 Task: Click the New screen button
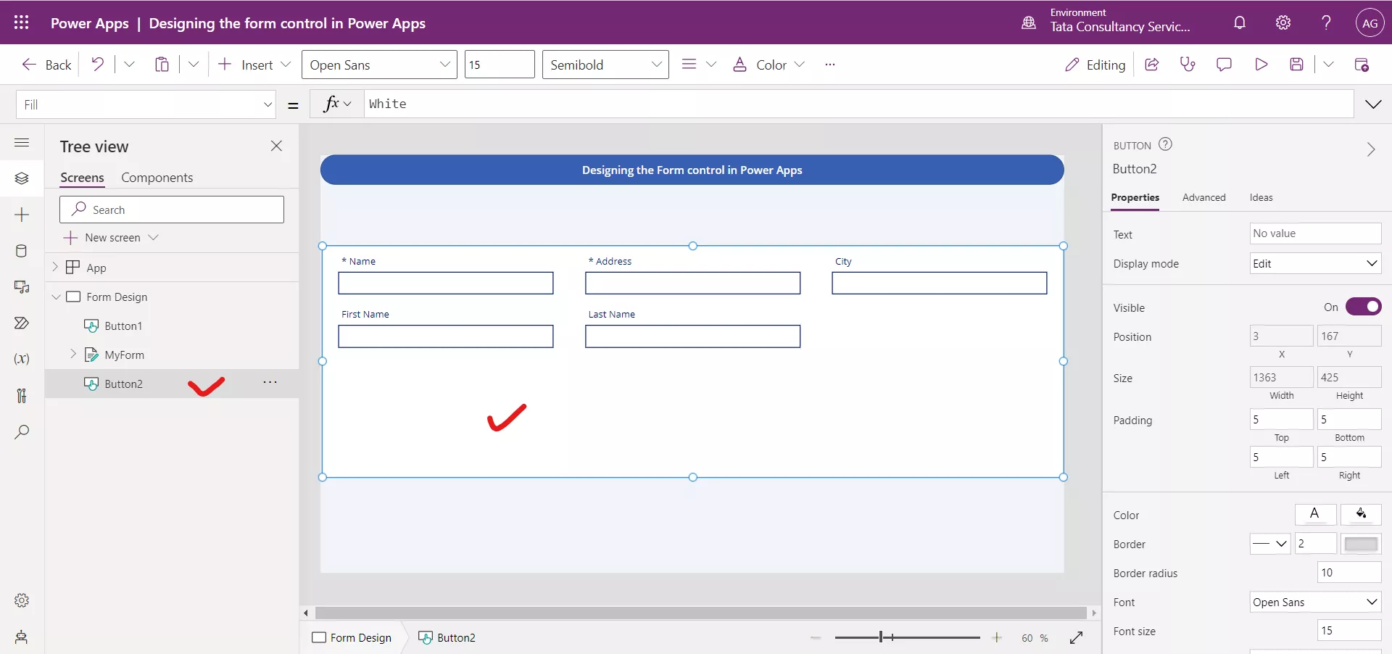pos(111,237)
